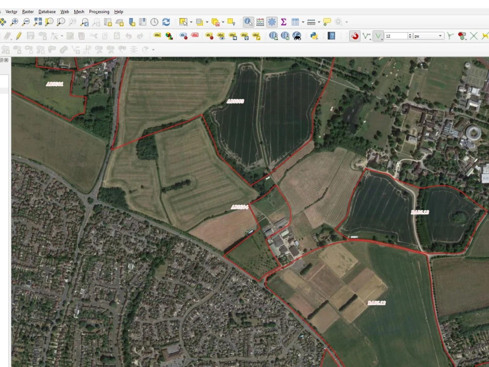Expand attribute table dropdown arrow
This screenshot has height=367, width=489.
(303, 22)
